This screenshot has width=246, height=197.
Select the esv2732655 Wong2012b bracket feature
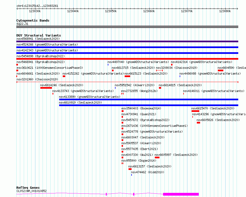(x=122, y=94)
